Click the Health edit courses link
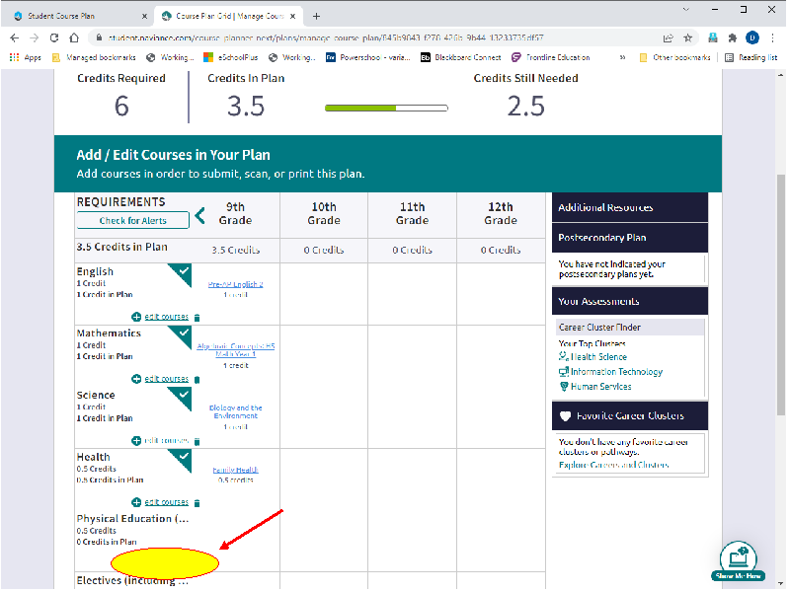790x592 pixels. (166, 502)
